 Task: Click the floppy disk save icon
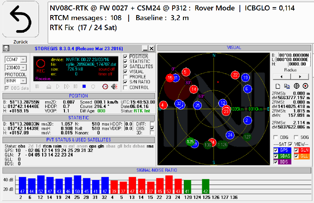click(6, 49)
